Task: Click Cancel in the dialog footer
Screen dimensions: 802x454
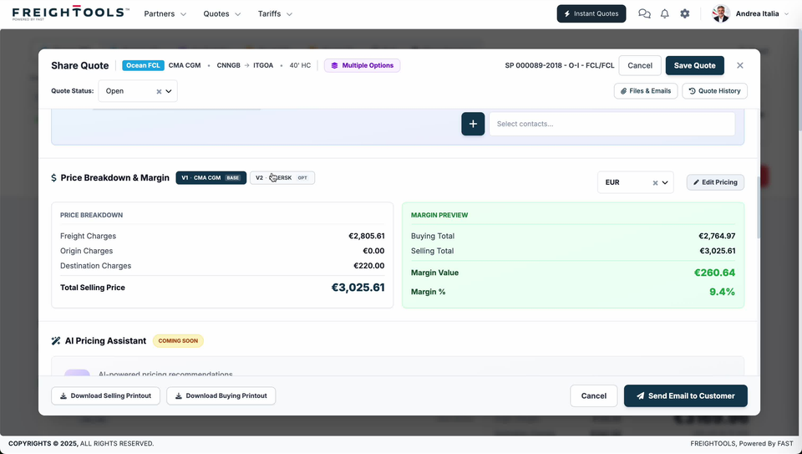Action: click(x=594, y=395)
